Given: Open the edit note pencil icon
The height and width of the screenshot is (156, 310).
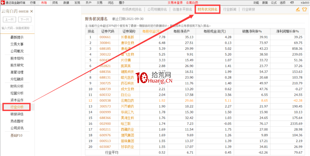Looking at the screenshot, I should 298,9.
